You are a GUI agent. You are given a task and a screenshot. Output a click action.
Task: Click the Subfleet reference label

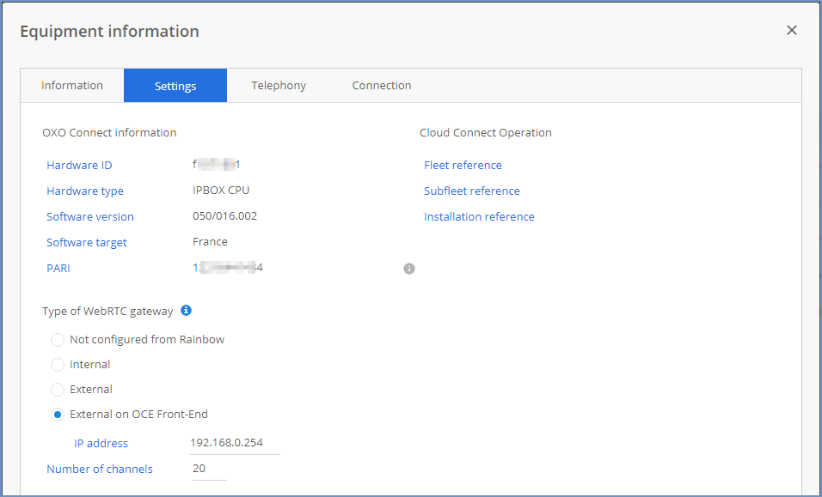coord(472,191)
